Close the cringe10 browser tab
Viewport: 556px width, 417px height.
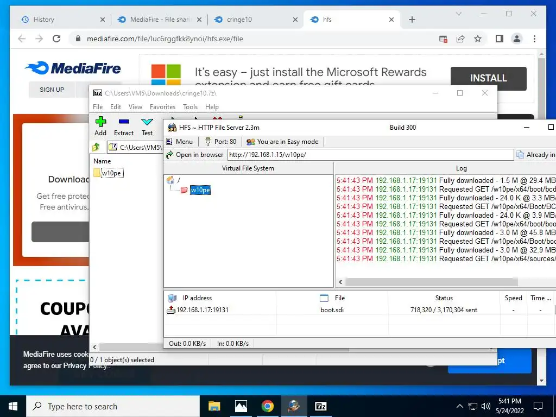pyautogui.click(x=295, y=20)
